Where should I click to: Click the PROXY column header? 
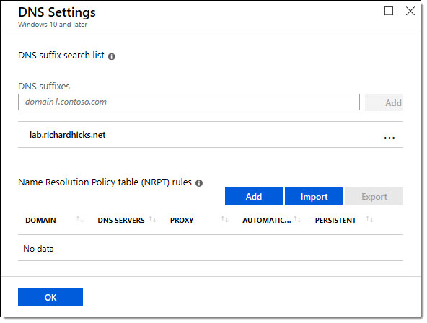coord(182,220)
